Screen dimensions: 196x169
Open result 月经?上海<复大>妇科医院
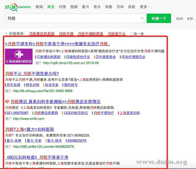(29, 130)
